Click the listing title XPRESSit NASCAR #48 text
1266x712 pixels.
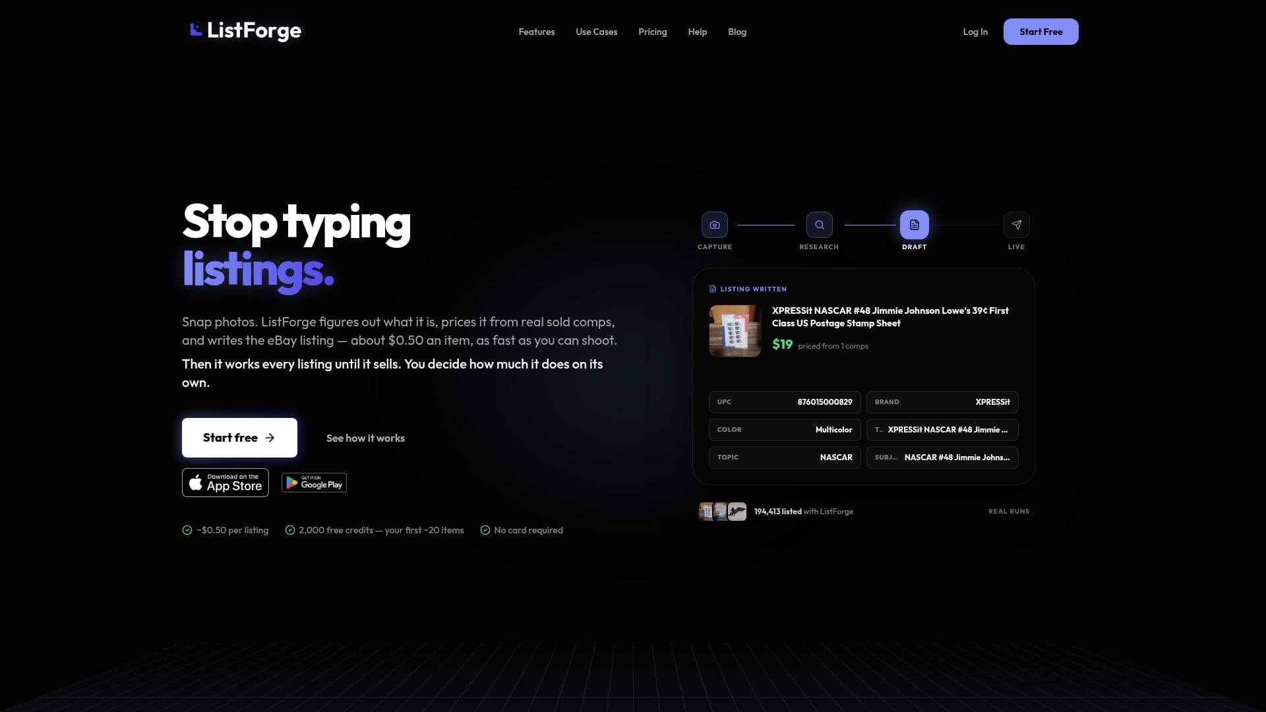click(x=890, y=316)
